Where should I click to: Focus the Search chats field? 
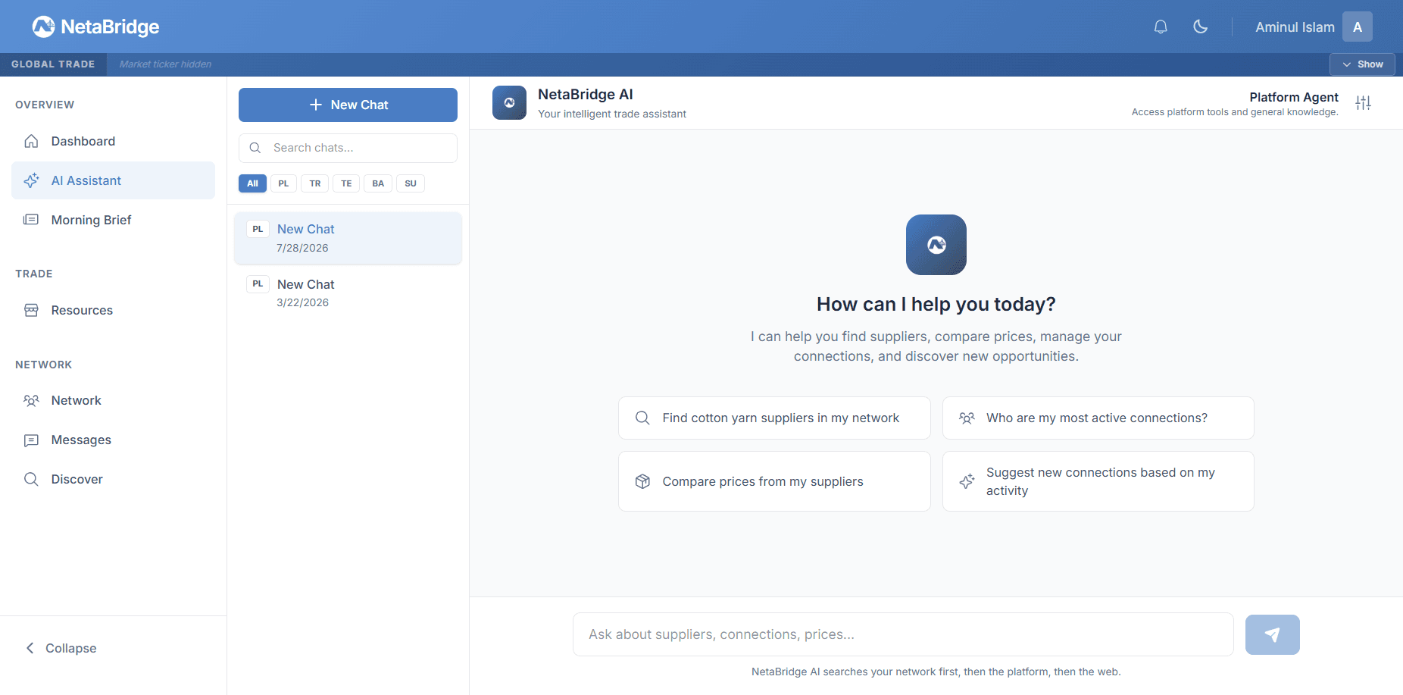click(x=348, y=148)
